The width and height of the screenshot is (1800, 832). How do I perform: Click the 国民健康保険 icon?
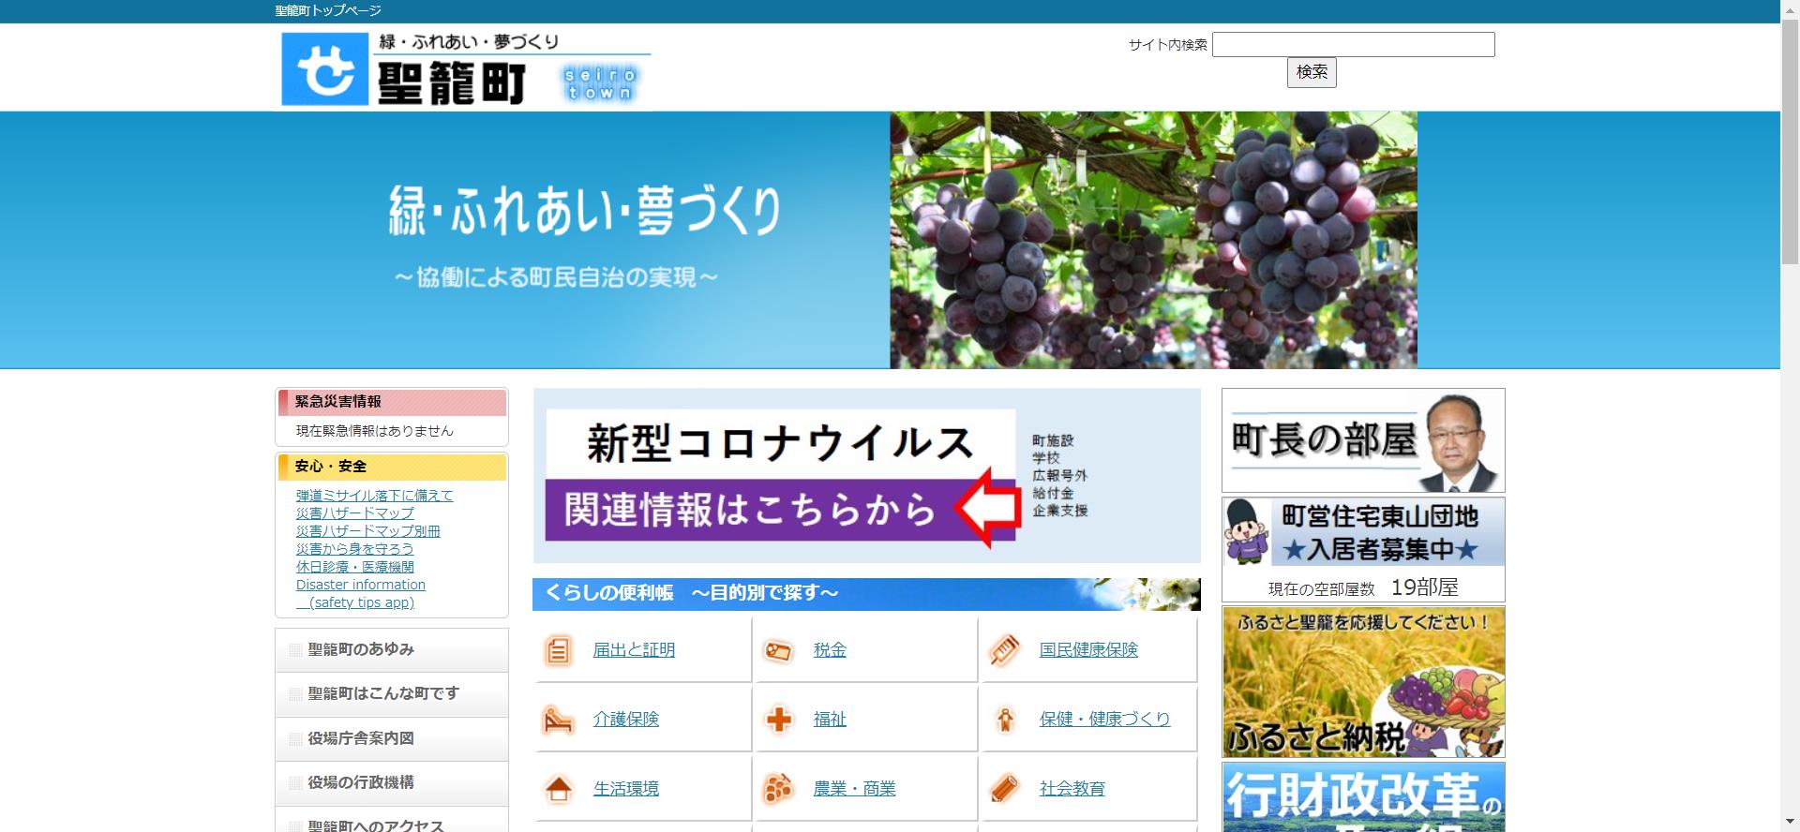coord(1004,649)
